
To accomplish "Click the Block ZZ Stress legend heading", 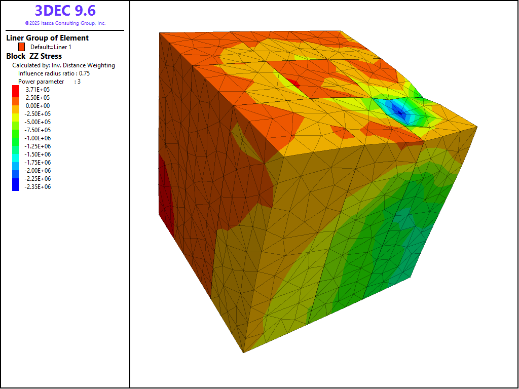I will click(34, 56).
